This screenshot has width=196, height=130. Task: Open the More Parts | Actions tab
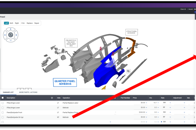coord(28,92)
